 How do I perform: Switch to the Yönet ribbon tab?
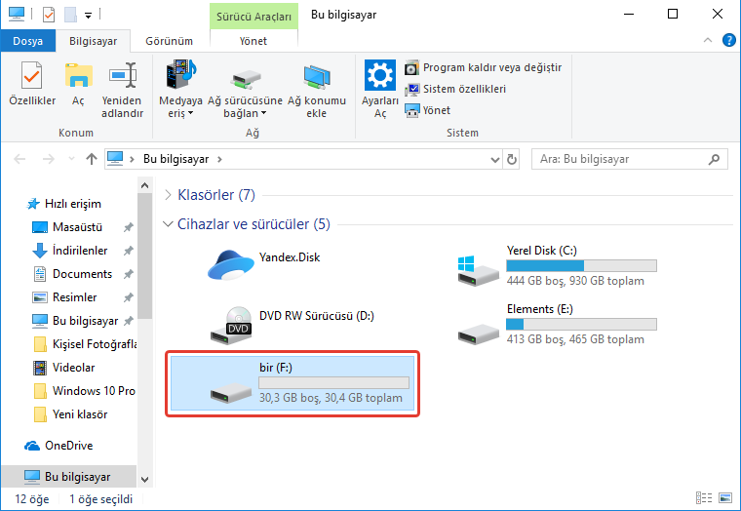pos(253,42)
